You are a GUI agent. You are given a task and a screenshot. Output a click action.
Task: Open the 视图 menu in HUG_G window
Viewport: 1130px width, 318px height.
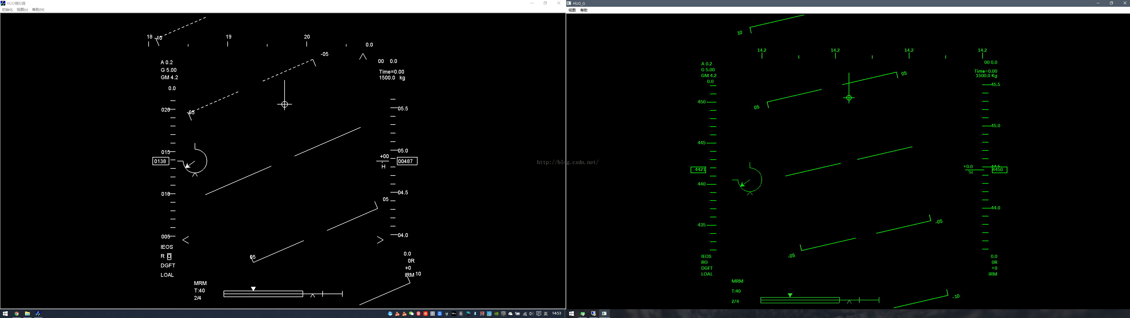tap(572, 10)
